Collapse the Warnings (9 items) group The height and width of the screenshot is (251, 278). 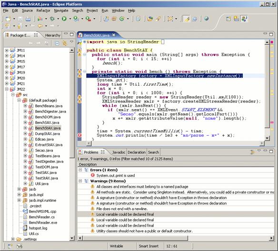80,181
